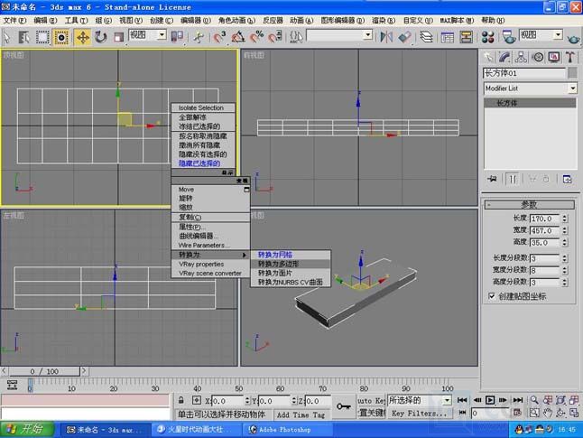Switch to the Create command panel tab

tap(488, 57)
